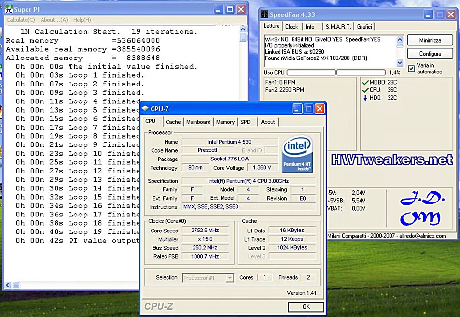This screenshot has width=460, height=317.
Task: Open the S.M.A.R.T. tab in SpeedFan
Action: [338, 27]
